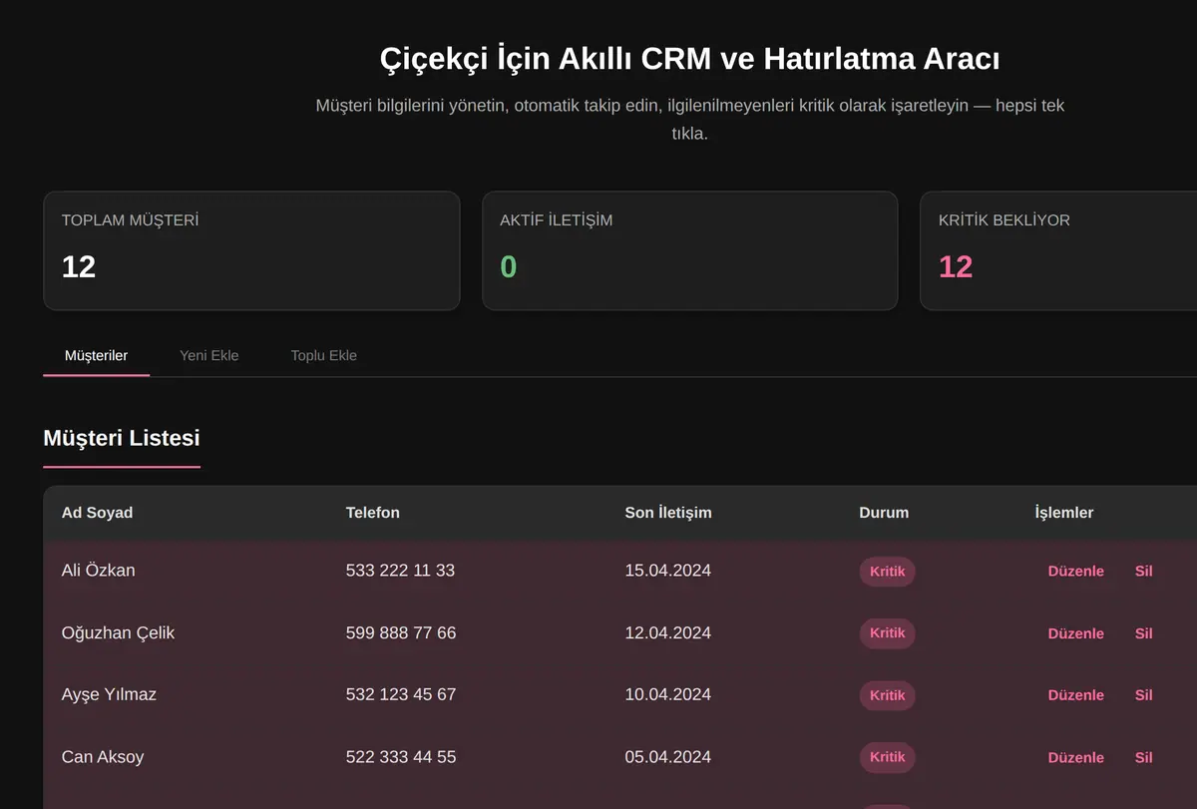Click Kritik badge for Oğuzhan Çelik

pos(887,633)
